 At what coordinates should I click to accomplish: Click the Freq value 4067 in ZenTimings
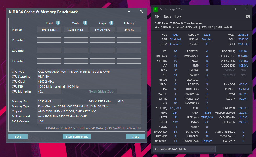pos(175,35)
